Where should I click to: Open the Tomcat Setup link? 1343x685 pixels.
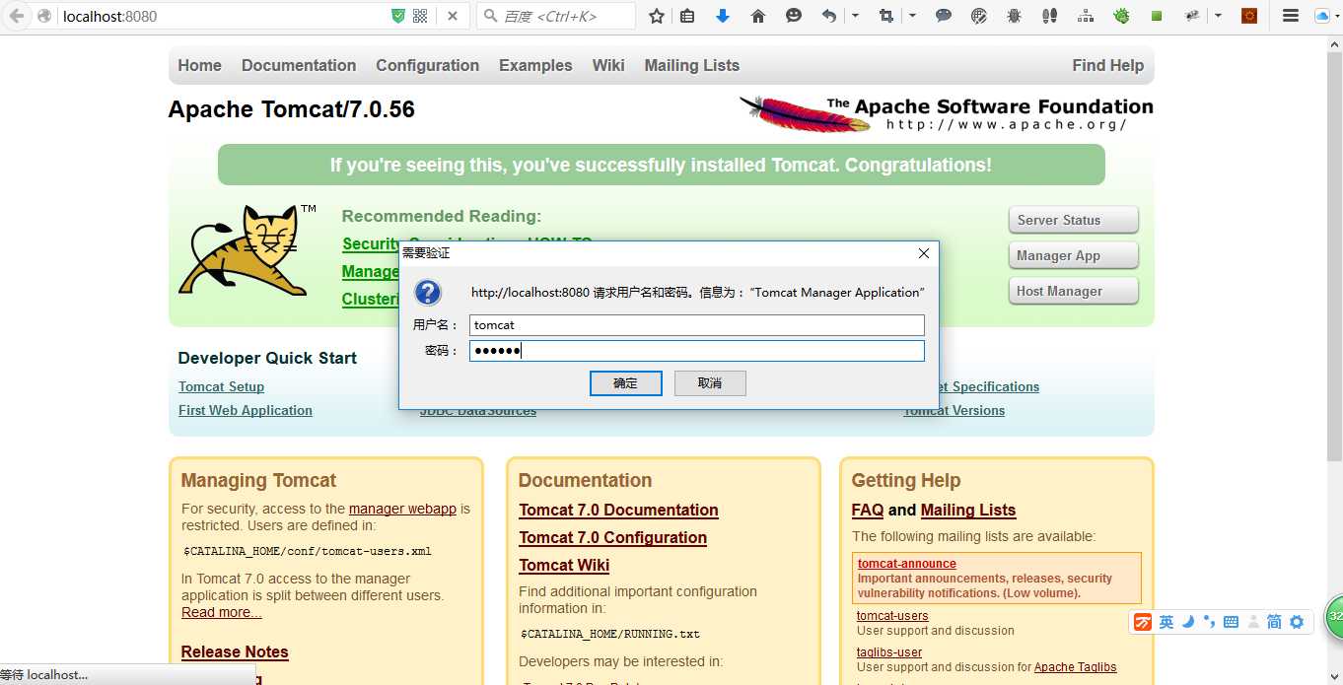pos(221,386)
